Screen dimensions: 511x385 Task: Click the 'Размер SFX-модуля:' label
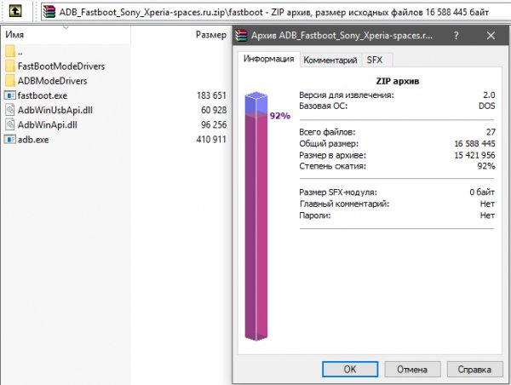click(x=338, y=192)
